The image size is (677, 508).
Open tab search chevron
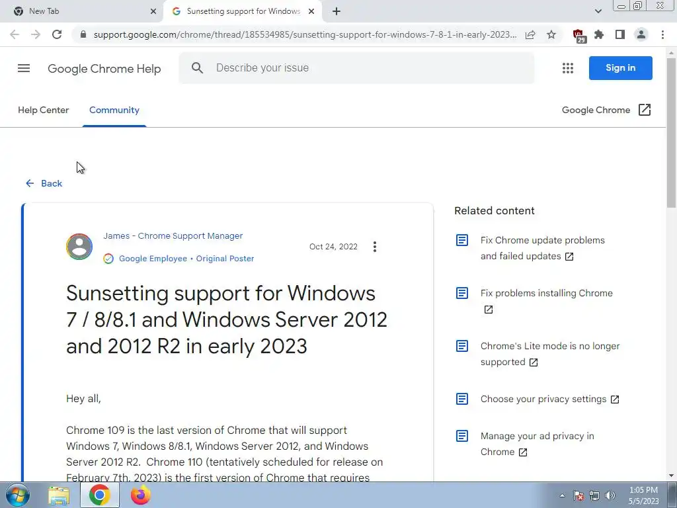[x=598, y=11]
